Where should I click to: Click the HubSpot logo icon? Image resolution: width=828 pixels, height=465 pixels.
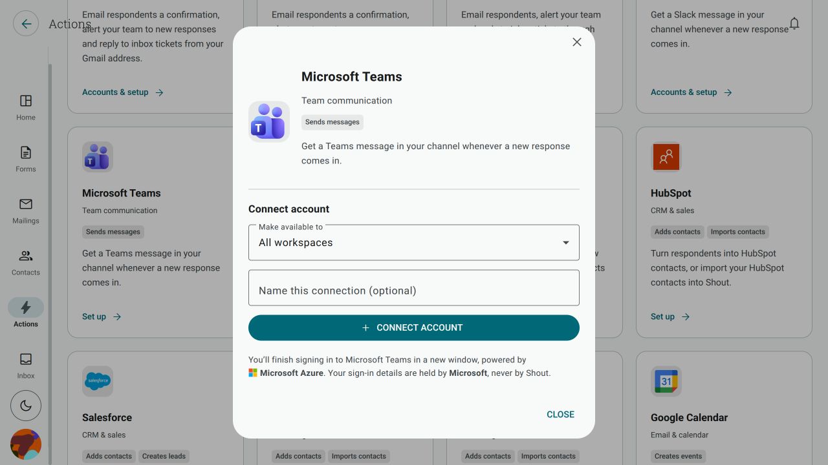pos(666,157)
